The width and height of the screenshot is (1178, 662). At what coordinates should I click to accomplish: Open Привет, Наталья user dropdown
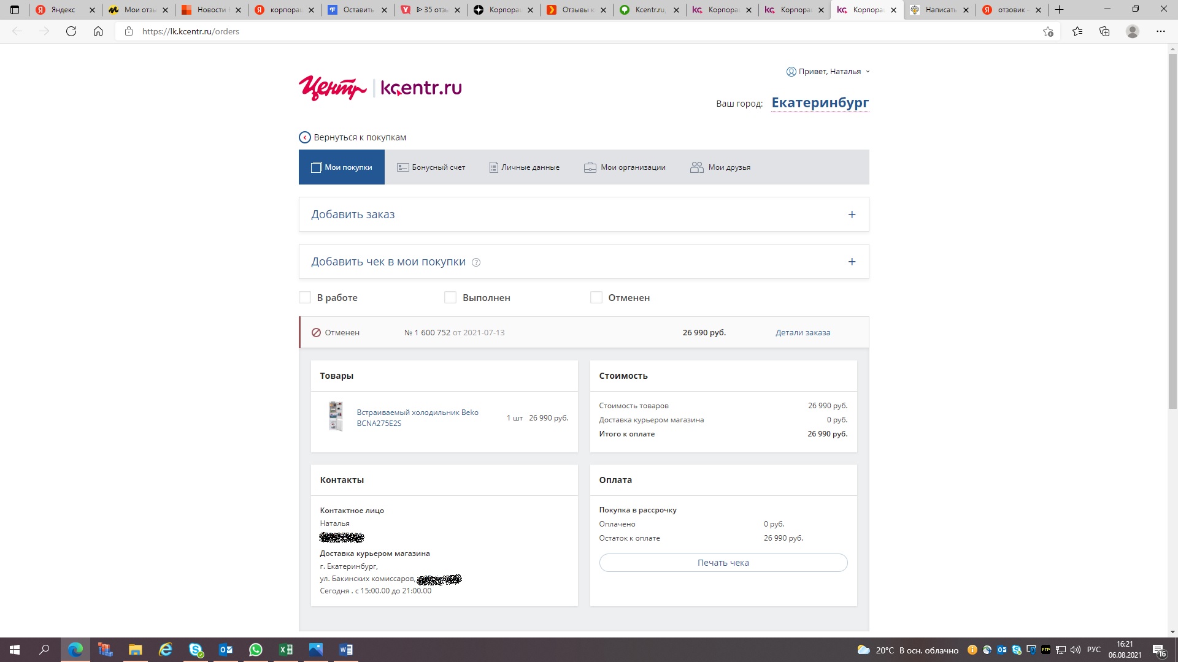828,72
